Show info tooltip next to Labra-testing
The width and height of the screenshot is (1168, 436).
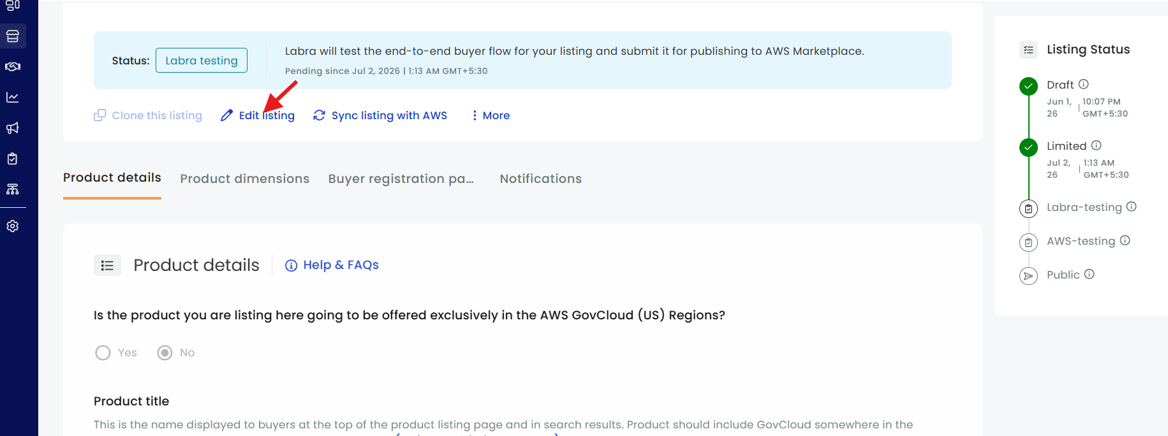click(x=1131, y=207)
